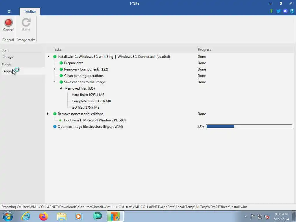Viewport: 296px width, 222px height.
Task: Click the Tasks column header
Action: click(57, 49)
